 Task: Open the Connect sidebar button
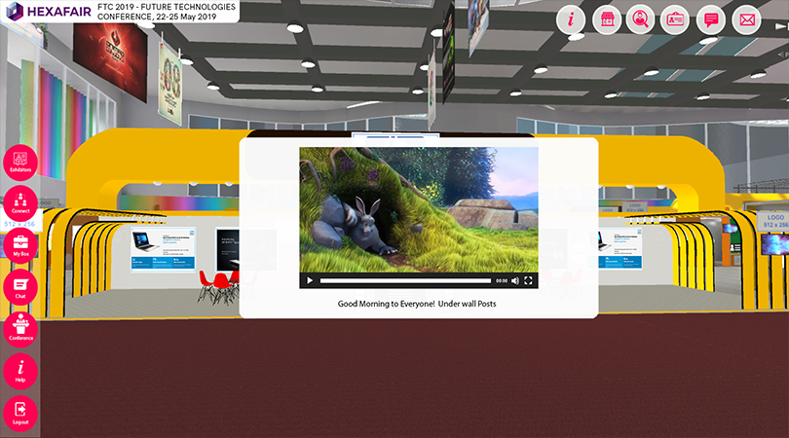tap(20, 203)
